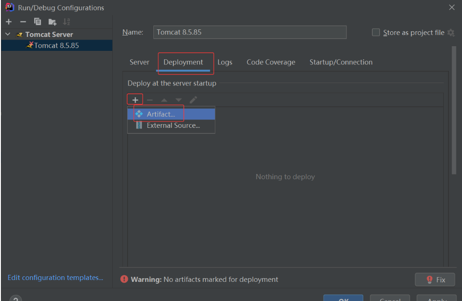The image size is (462, 301).
Task: Click the IntelliJ IDEA logo icon
Action: 10,7
